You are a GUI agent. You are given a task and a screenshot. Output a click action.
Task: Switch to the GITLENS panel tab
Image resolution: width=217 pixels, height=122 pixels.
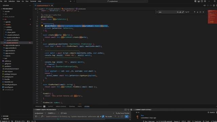pyautogui.click(x=87, y=106)
